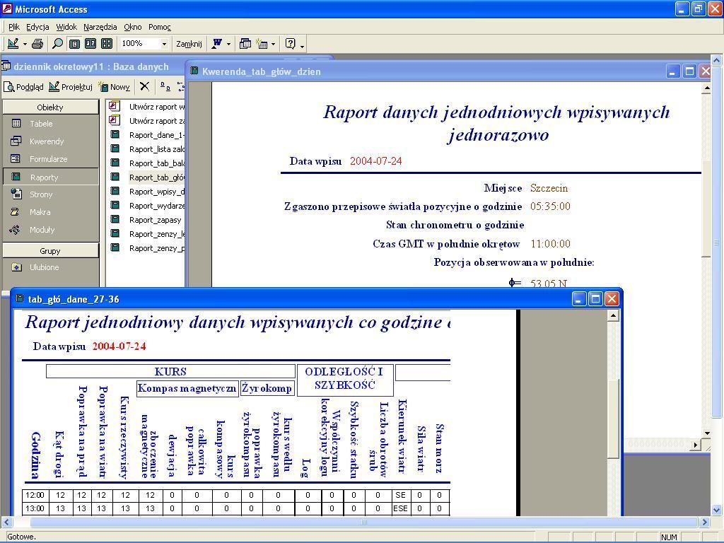This screenshot has width=724, height=543.
Task: Select Raport_zapasy report item
Action: tap(146, 220)
